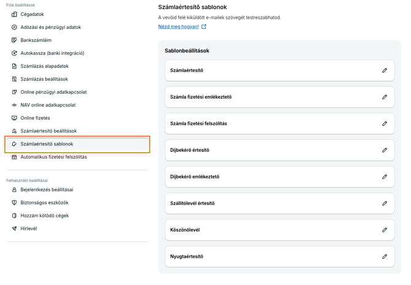Open Biztonságos eszközök user setting
411x285 pixels.
(x=44, y=203)
